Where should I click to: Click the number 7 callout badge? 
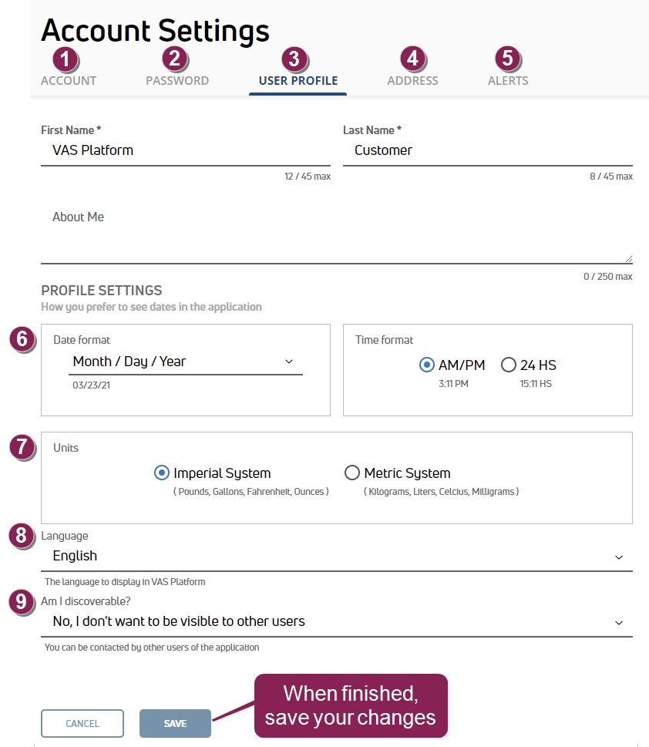(23, 447)
